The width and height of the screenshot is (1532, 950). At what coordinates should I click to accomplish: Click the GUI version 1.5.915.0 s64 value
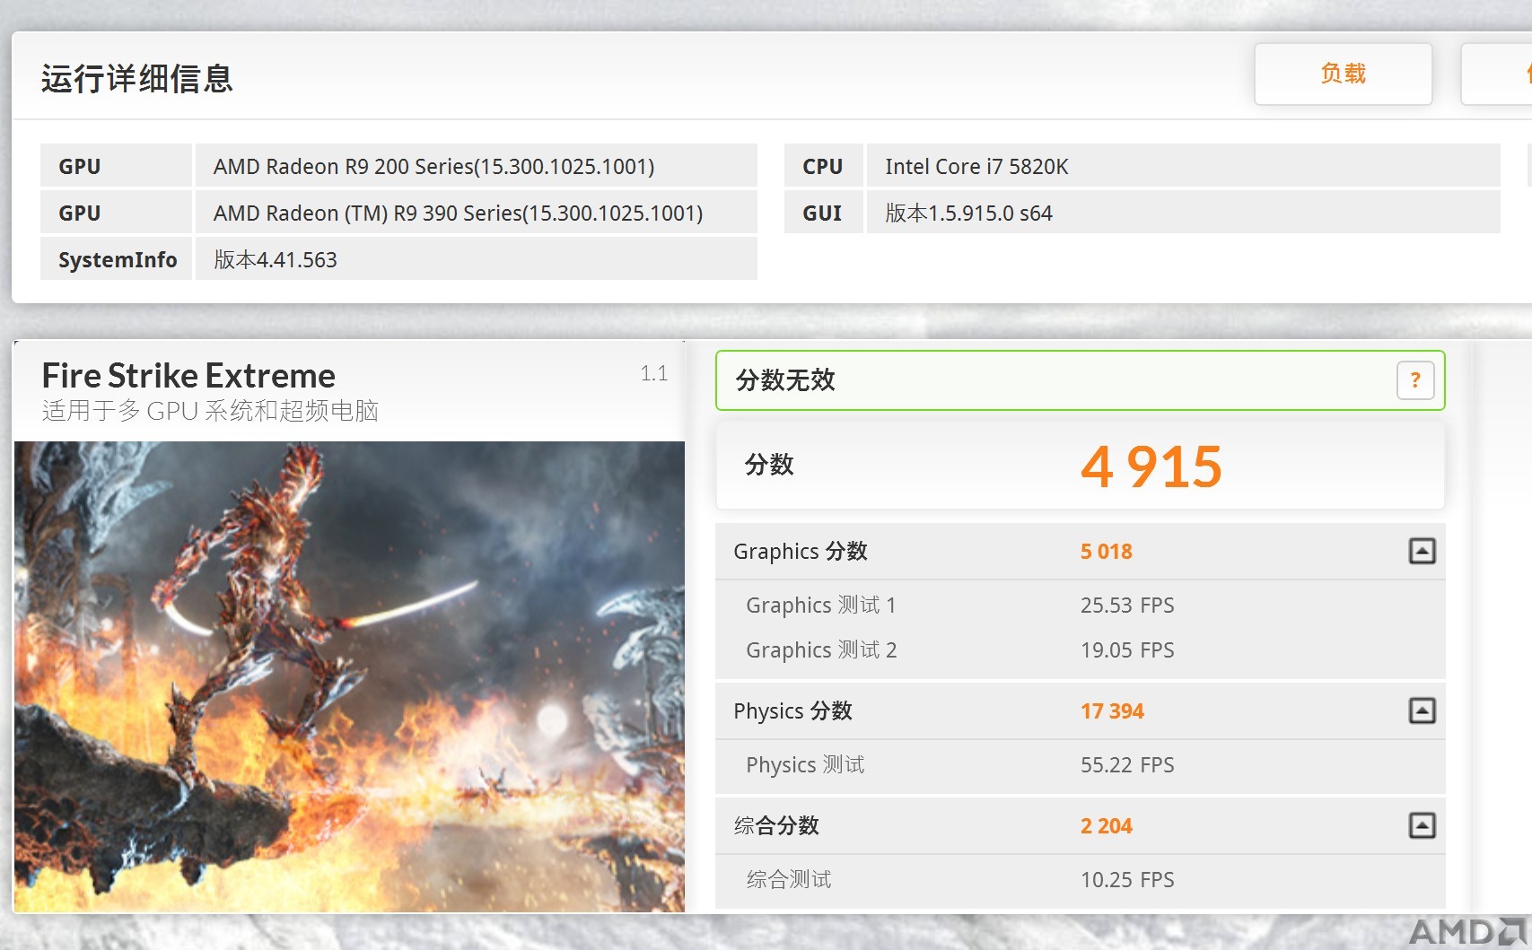click(1183, 213)
